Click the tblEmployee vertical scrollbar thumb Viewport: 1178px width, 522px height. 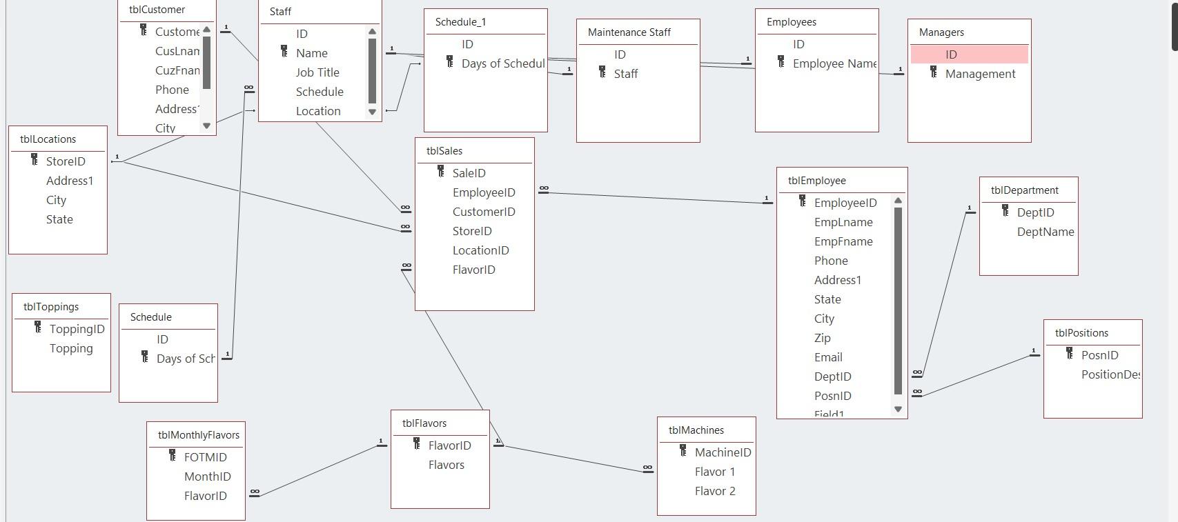click(899, 301)
